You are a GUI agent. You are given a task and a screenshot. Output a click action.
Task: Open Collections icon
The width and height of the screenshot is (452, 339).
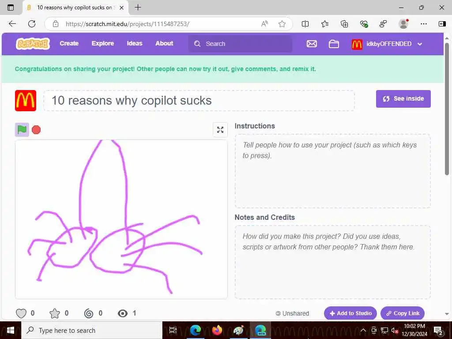[344, 24]
